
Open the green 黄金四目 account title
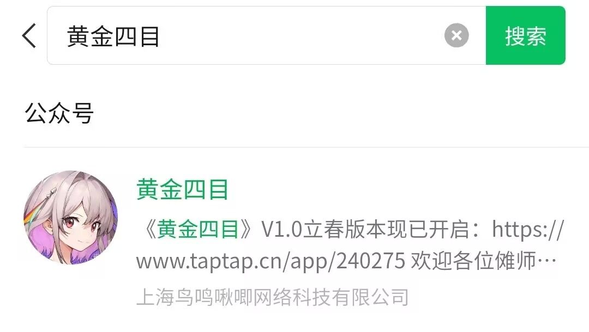click(183, 189)
